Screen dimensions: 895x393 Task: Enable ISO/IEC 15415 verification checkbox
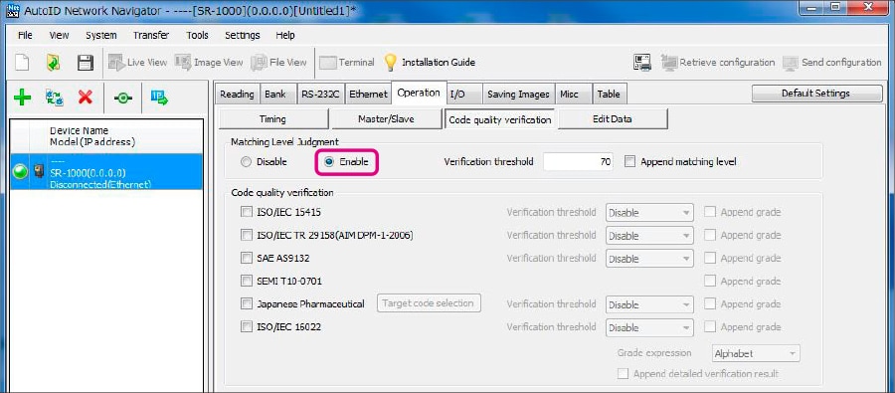coord(247,212)
